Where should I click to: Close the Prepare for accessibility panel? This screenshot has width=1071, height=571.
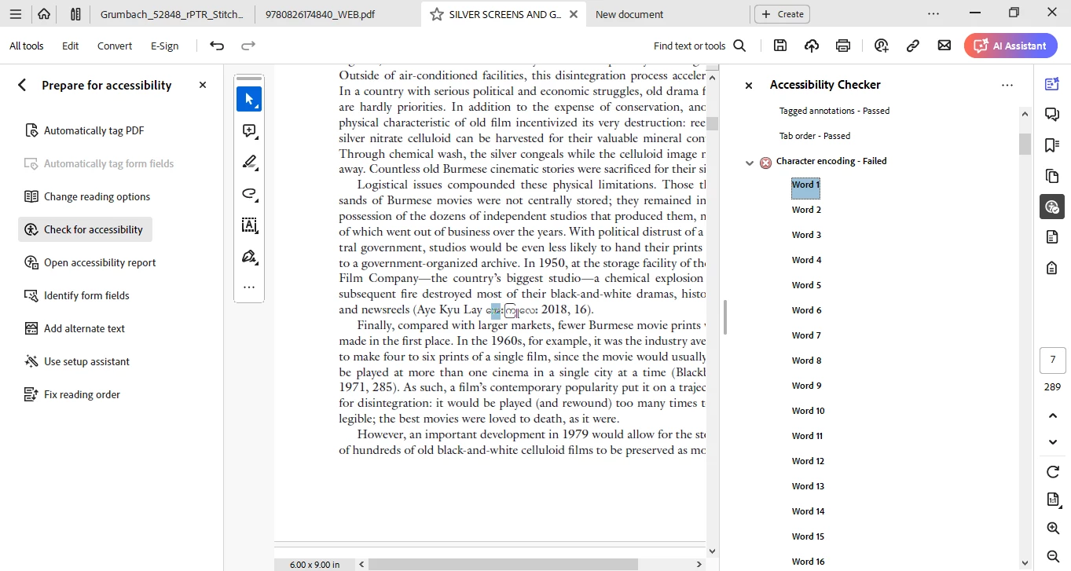tap(203, 85)
